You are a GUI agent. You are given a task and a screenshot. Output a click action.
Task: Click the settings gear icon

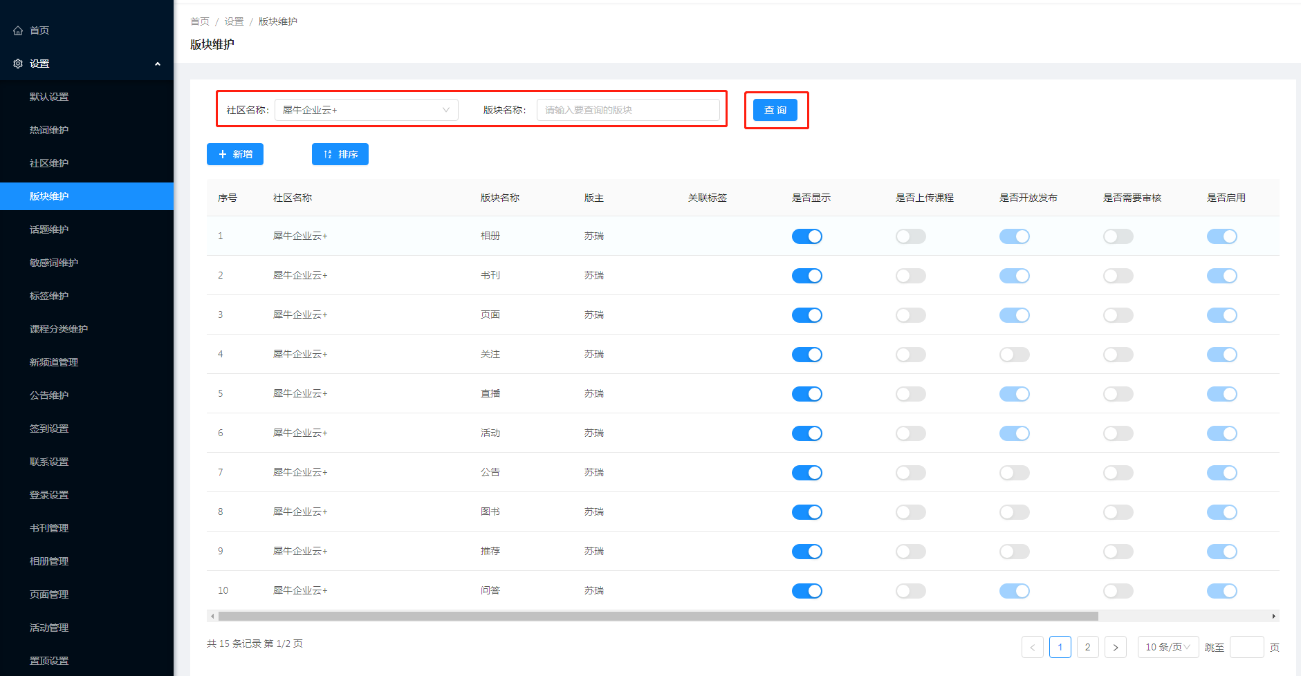[x=18, y=64]
